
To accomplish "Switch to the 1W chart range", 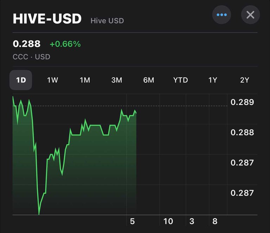I will point(53,80).
